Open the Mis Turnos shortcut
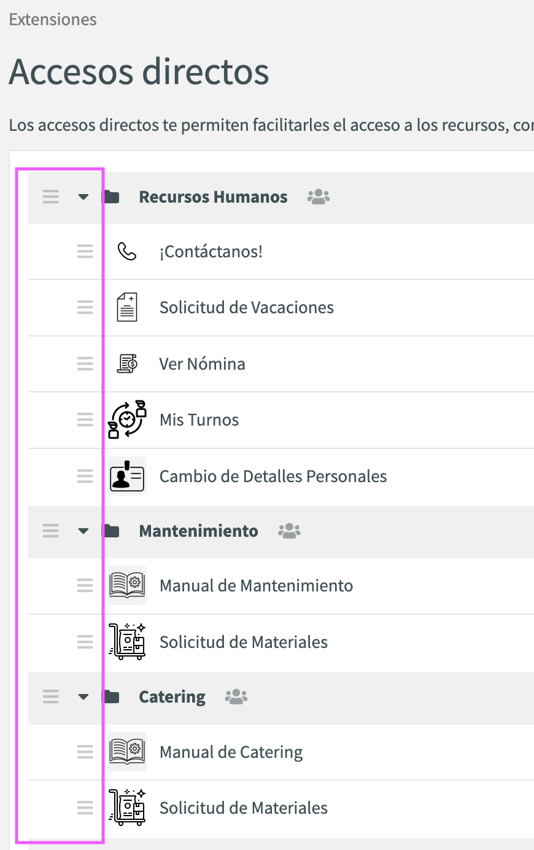Viewport: 534px width, 850px height. [x=199, y=419]
